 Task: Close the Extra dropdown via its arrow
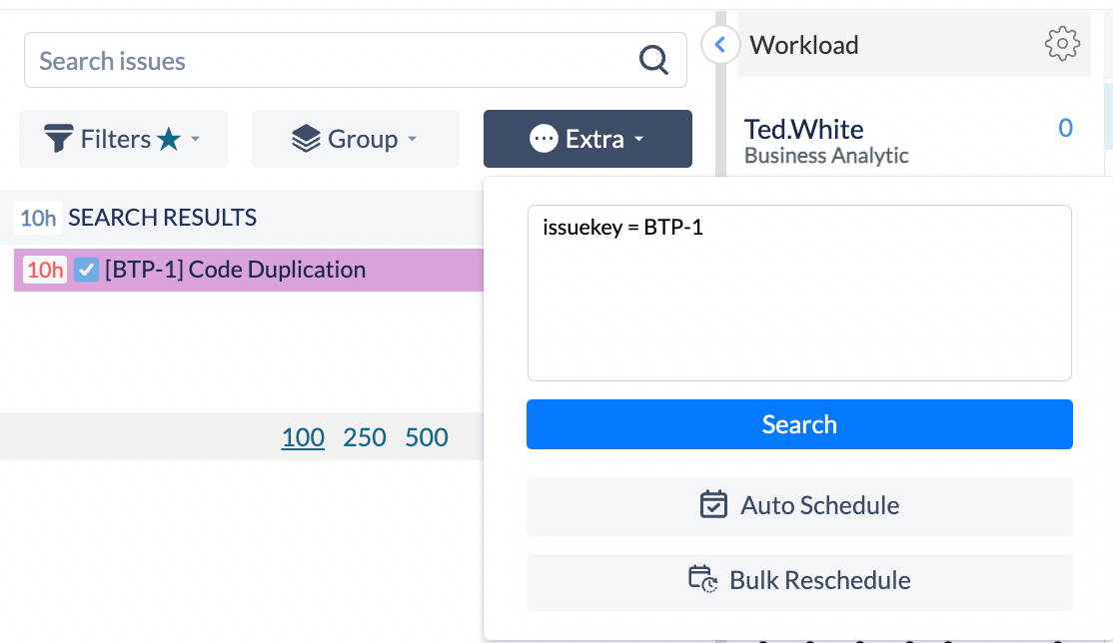[x=638, y=139]
